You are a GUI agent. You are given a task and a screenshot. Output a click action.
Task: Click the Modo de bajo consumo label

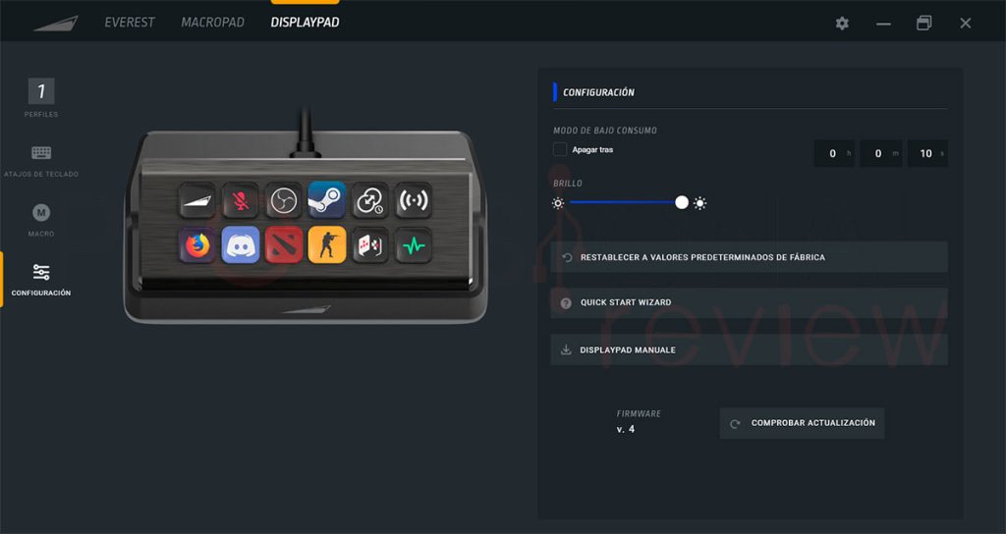(605, 131)
